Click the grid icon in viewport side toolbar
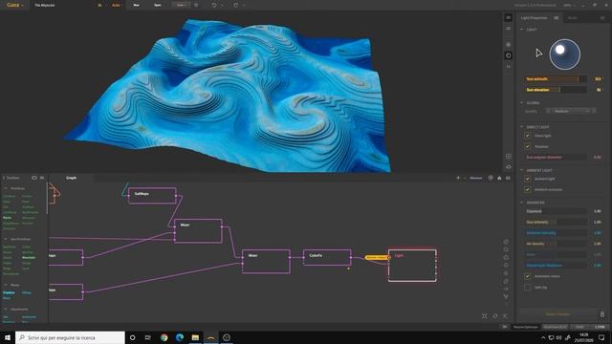Screen dimensions: 612x344 (508, 157)
